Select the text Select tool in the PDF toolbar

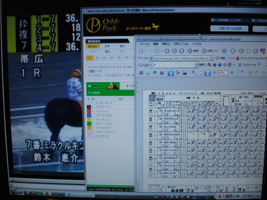[178, 73]
